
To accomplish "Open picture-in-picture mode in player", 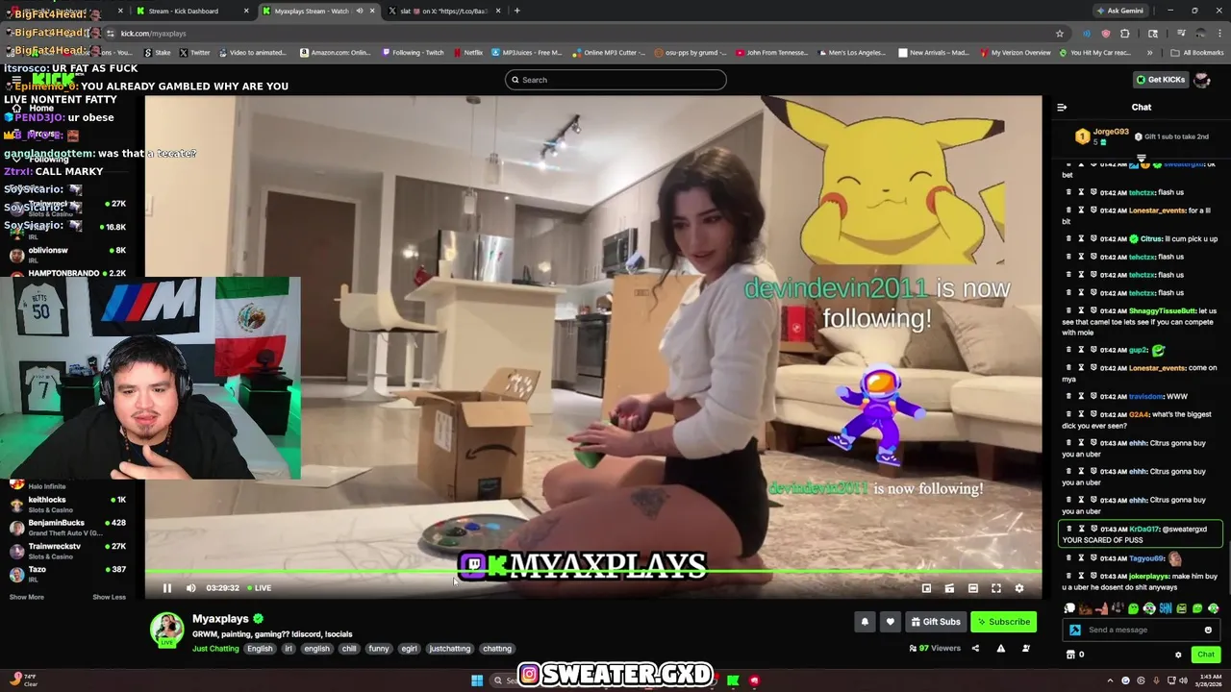I will coord(926,588).
